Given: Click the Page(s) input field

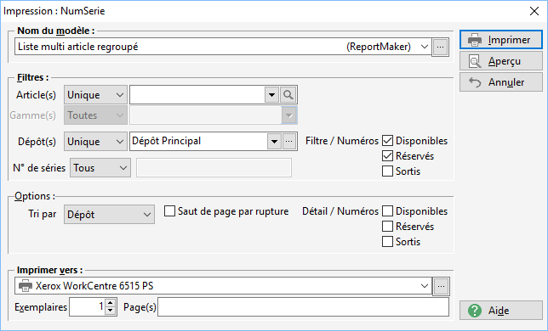Looking at the screenshot, I should point(303,307).
